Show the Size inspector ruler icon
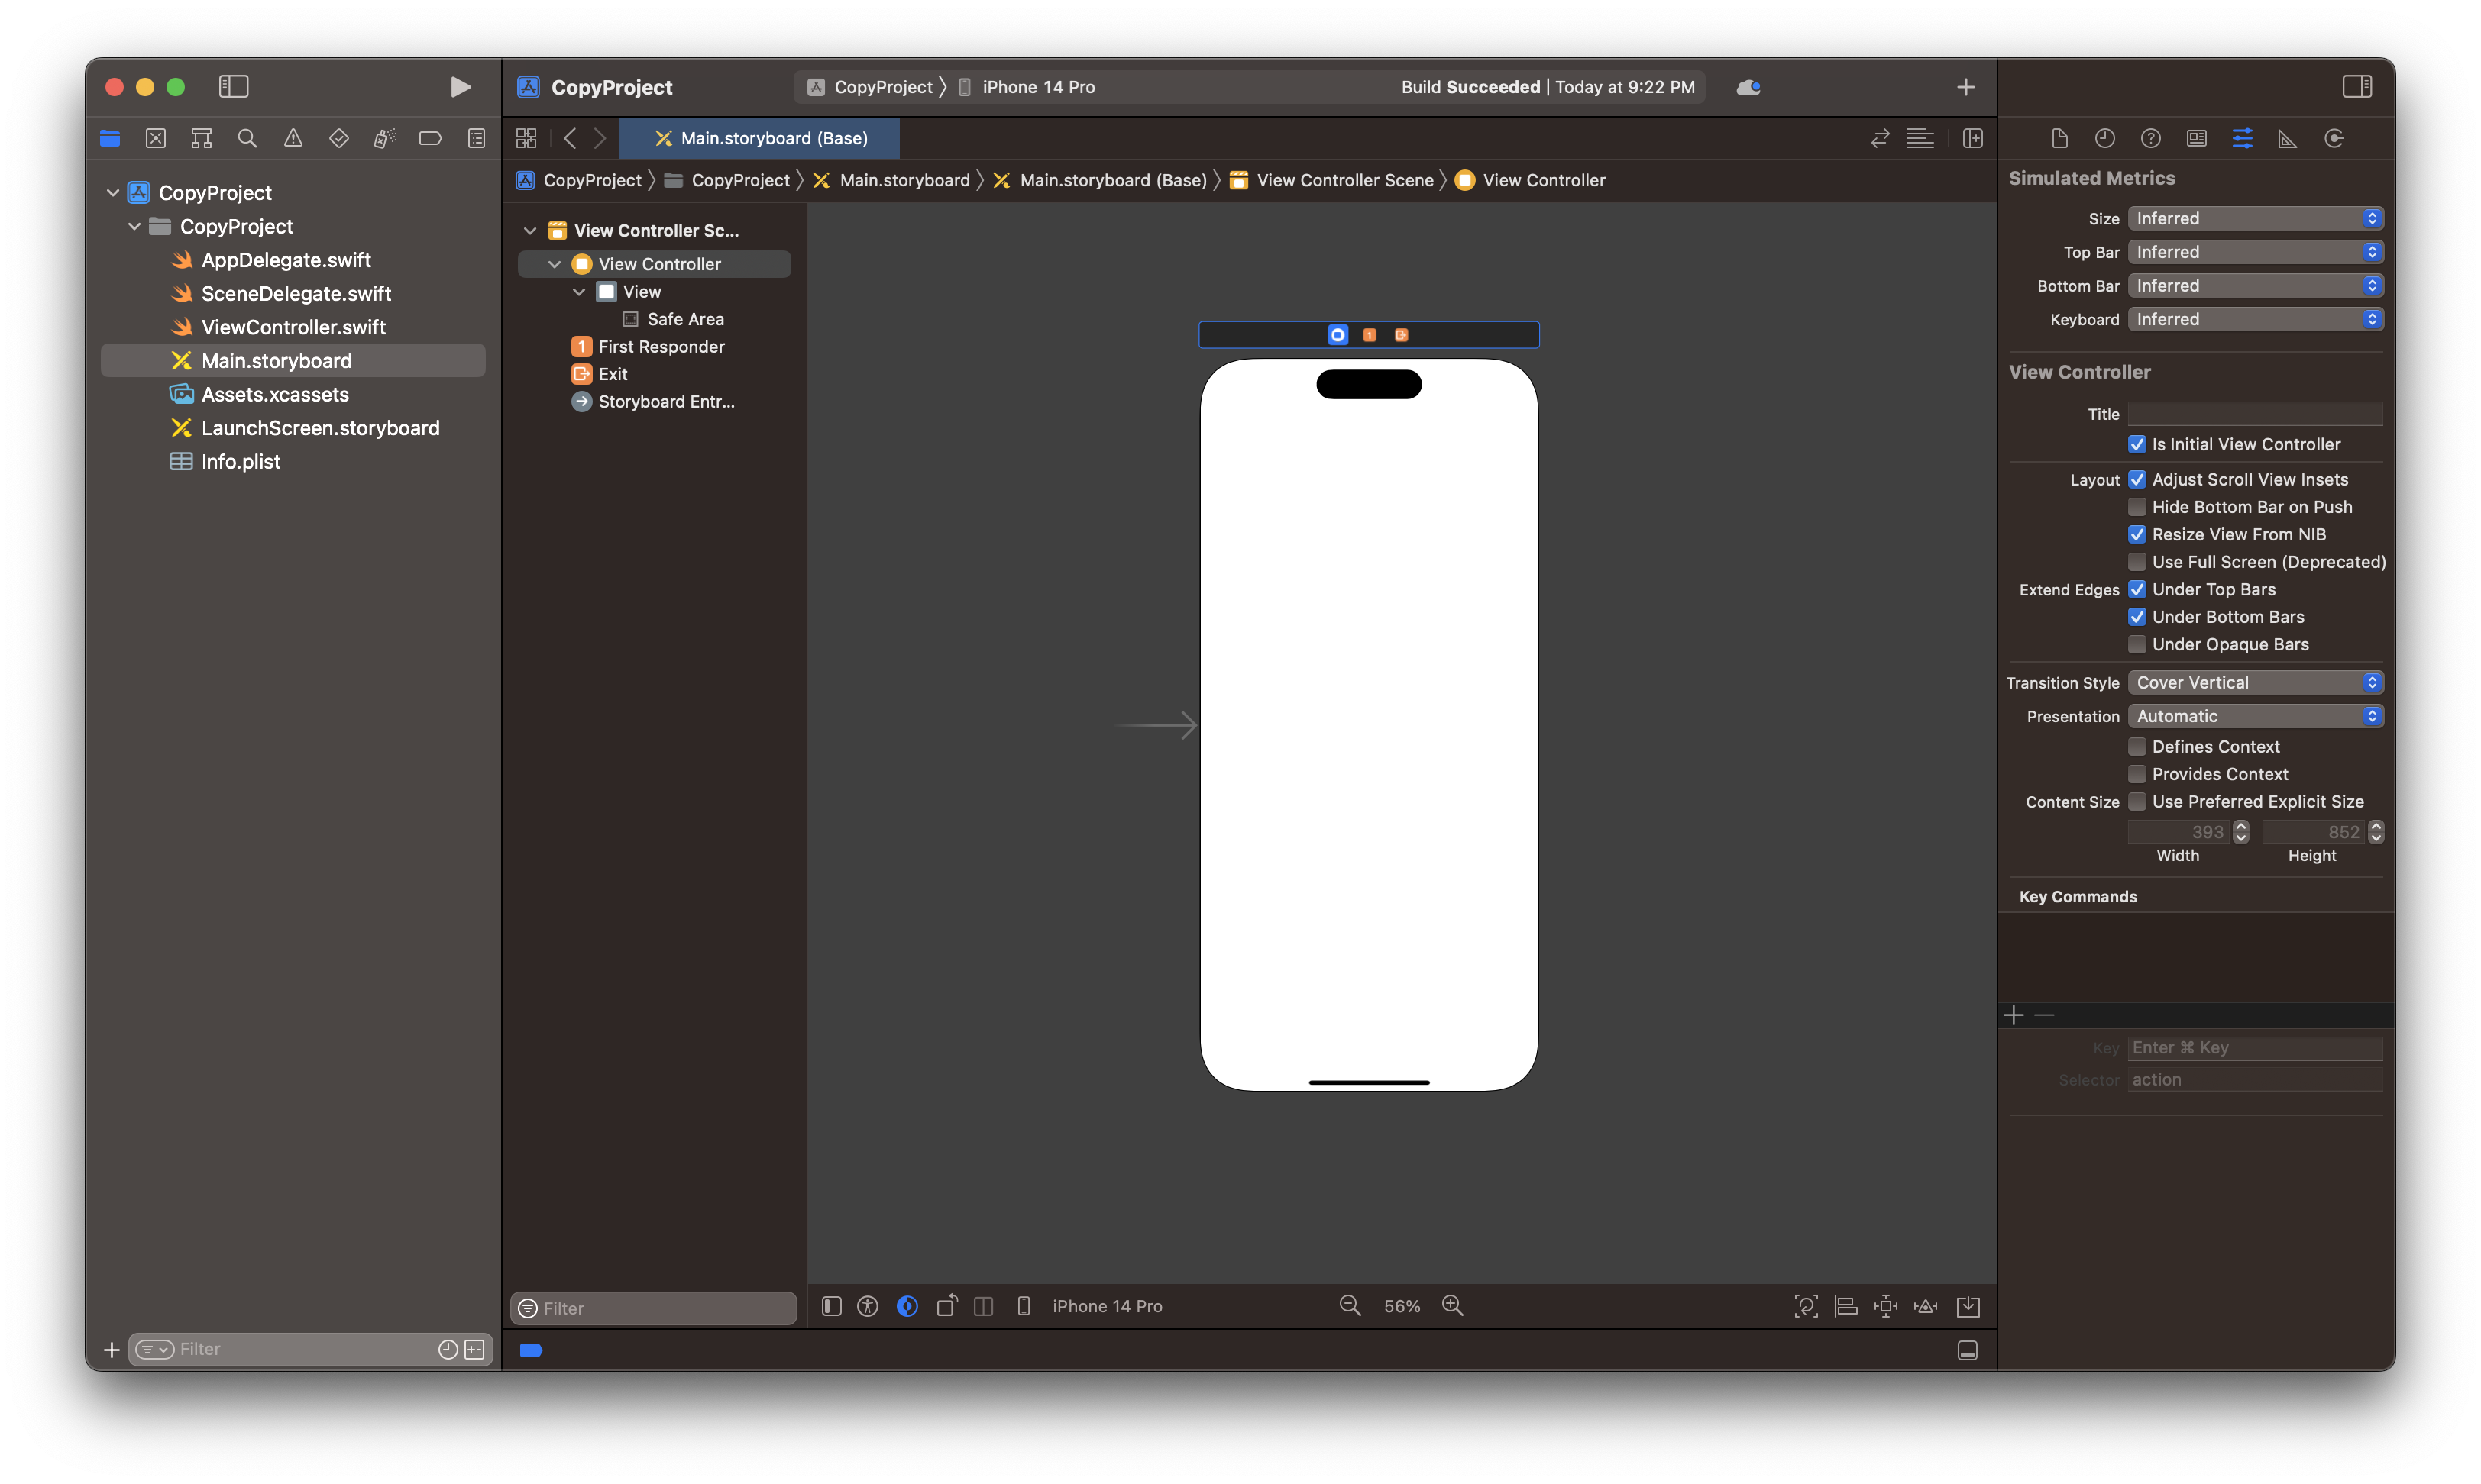2481x1484 pixels. coord(2287,138)
